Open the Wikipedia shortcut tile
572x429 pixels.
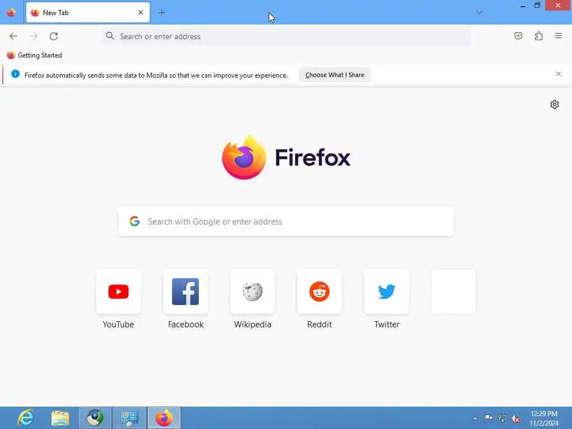252,292
